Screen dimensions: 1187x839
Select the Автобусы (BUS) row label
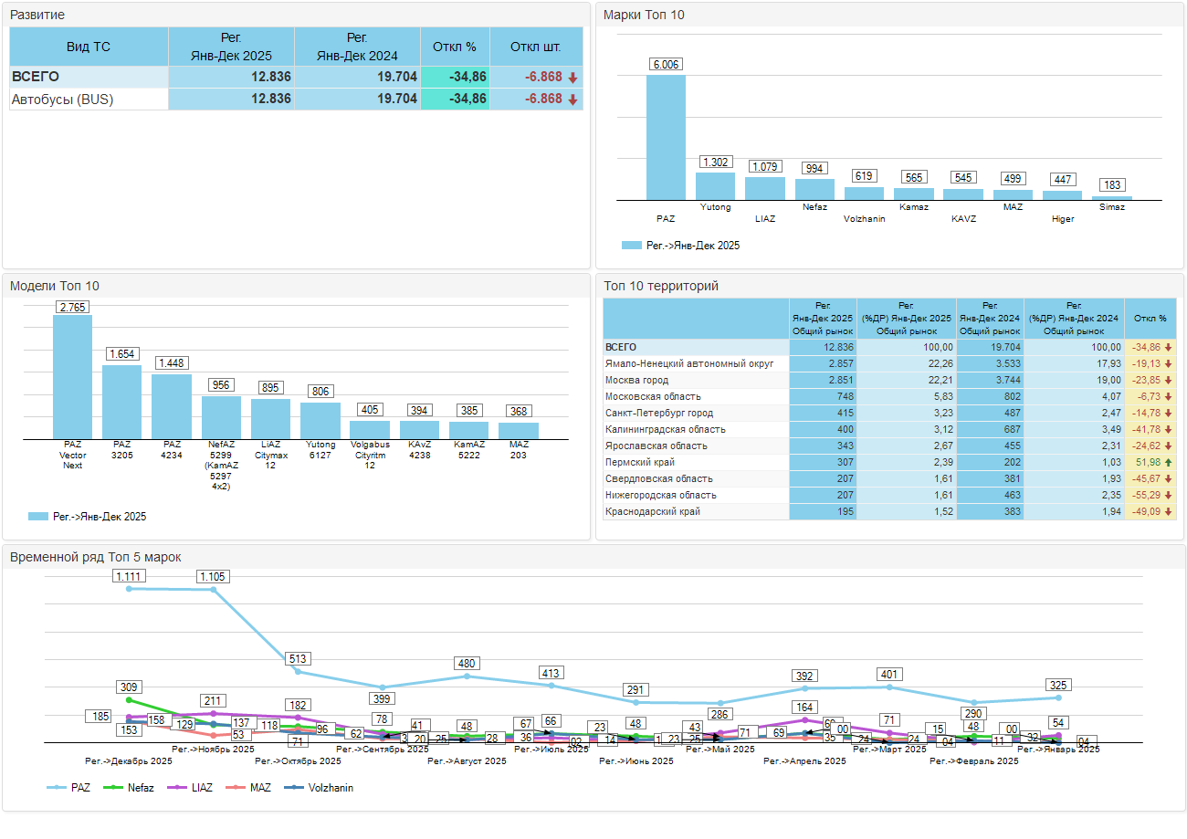[x=62, y=100]
